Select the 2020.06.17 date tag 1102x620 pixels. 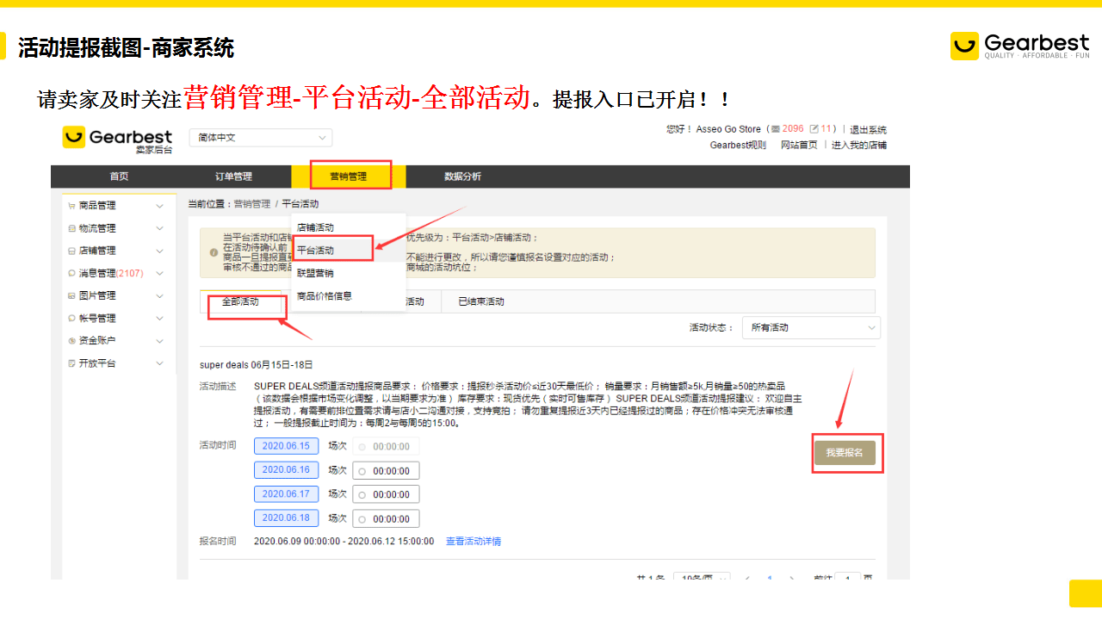point(286,494)
